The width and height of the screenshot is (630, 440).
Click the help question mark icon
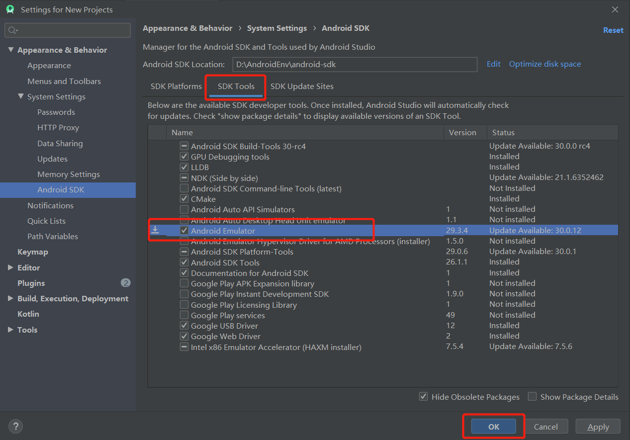coord(15,426)
